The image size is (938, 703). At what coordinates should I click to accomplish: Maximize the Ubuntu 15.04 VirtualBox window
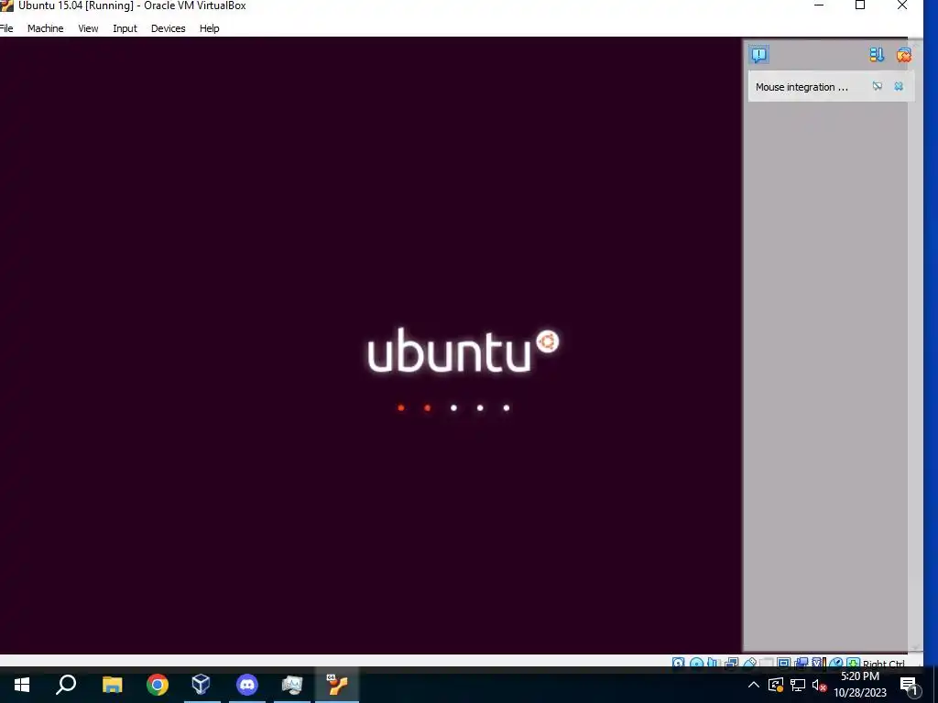pos(859,5)
